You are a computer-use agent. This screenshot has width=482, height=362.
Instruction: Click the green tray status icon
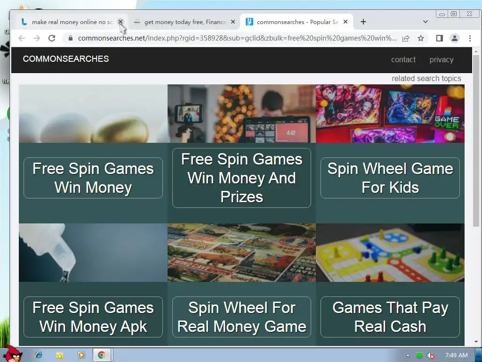coord(419,355)
